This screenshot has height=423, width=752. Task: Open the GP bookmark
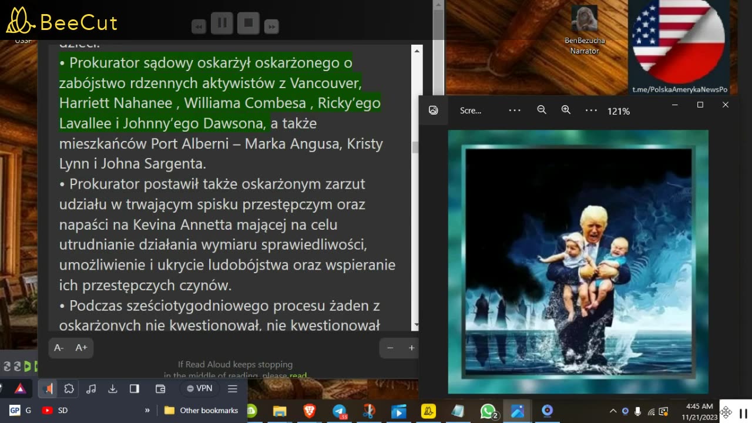pyautogui.click(x=20, y=410)
